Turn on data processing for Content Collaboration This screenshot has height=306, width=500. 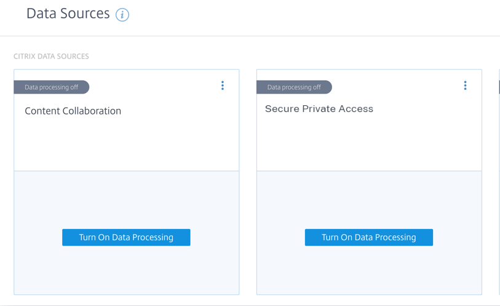click(126, 237)
